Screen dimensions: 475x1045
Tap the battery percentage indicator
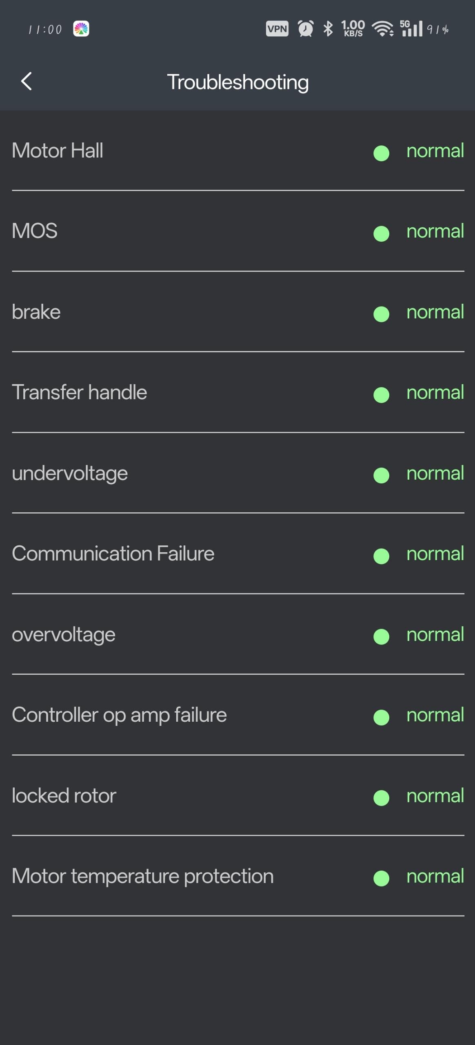tap(438, 29)
